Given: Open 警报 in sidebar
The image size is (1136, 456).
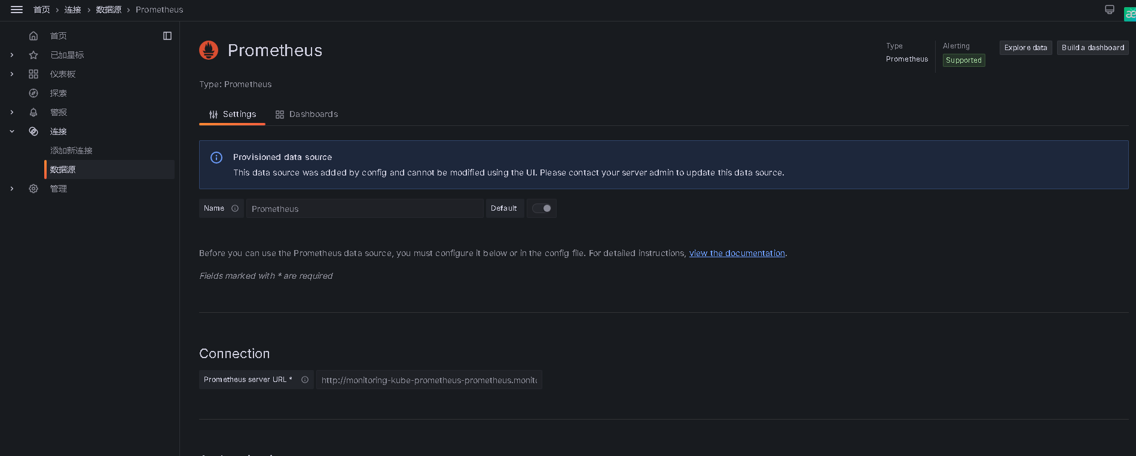Looking at the screenshot, I should 59,112.
